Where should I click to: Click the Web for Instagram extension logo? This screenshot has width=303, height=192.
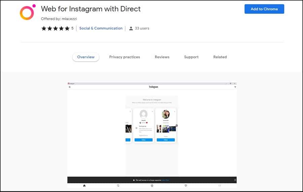[27, 12]
